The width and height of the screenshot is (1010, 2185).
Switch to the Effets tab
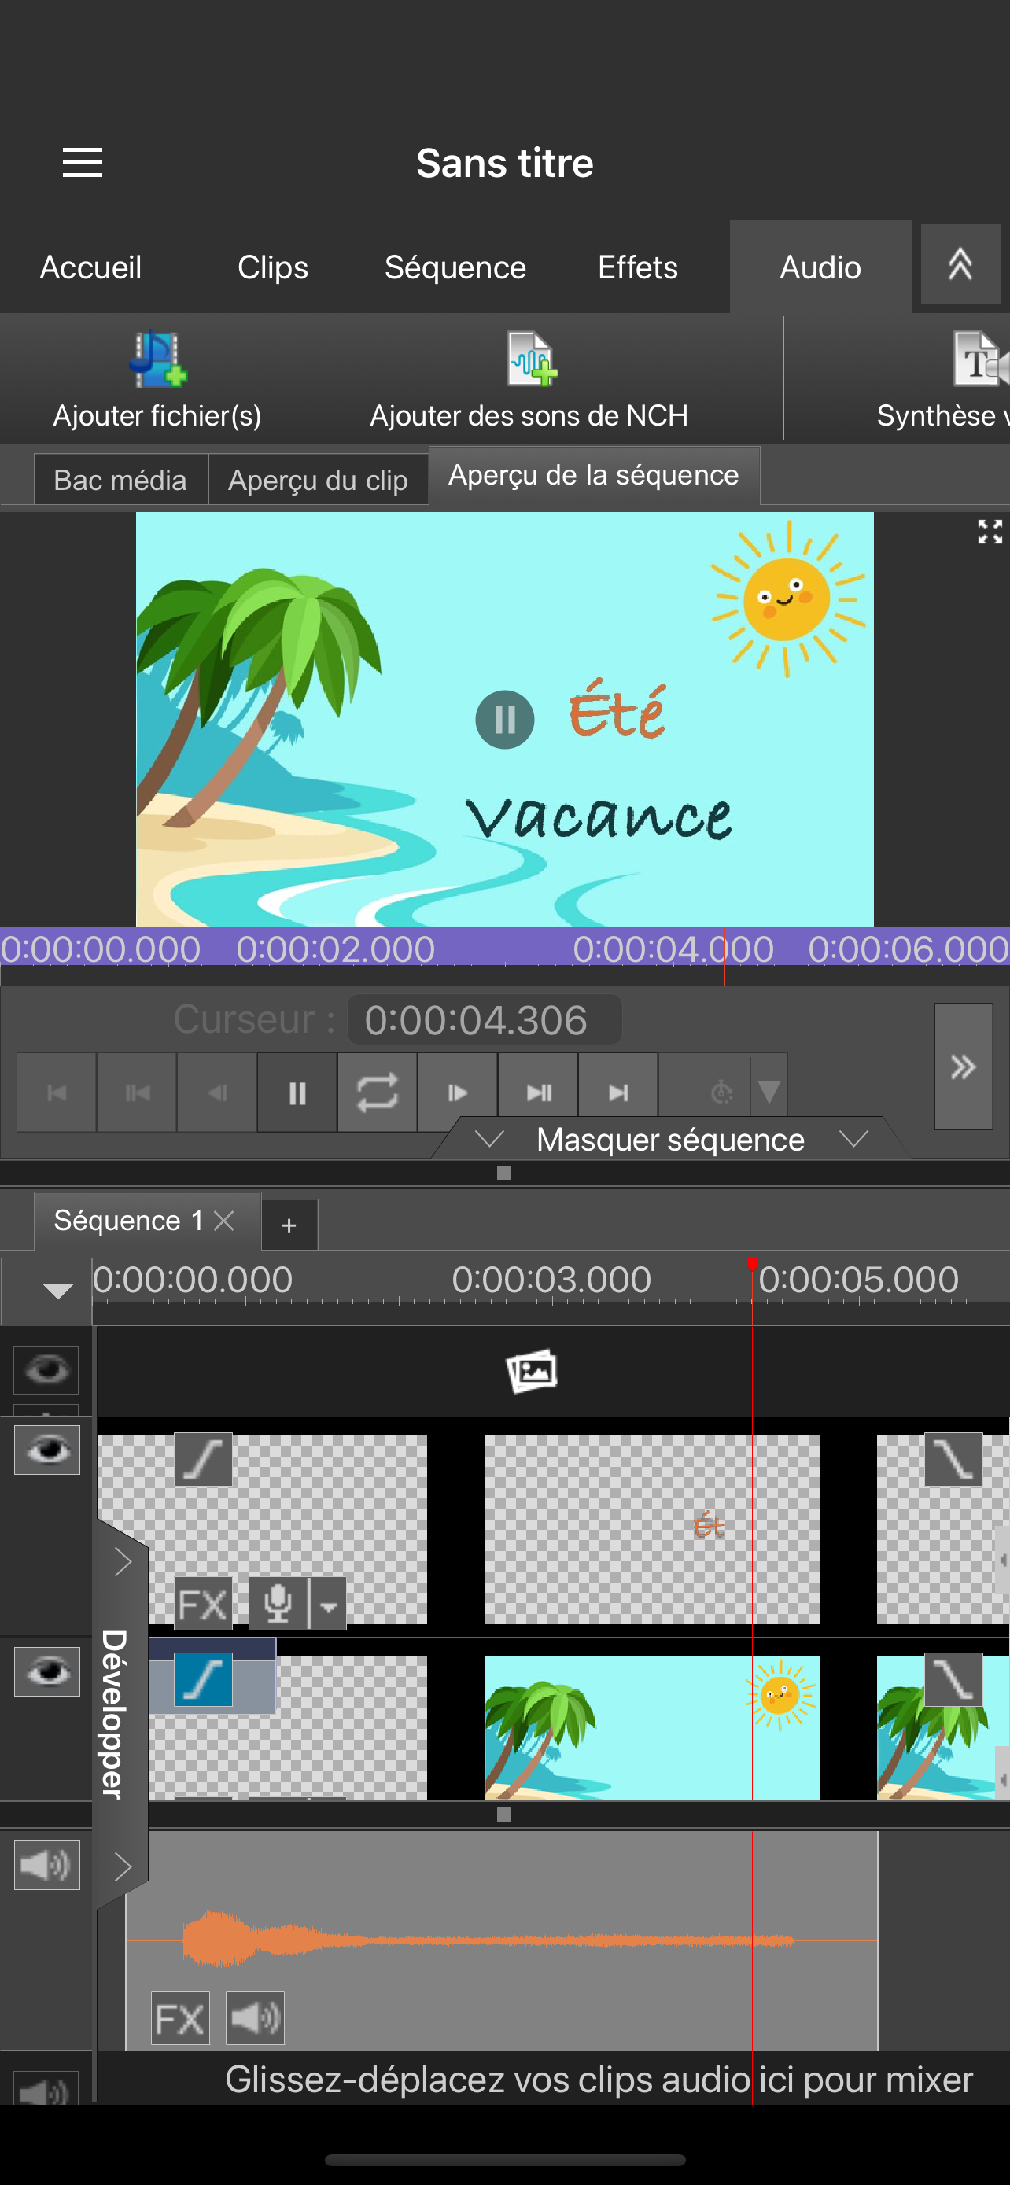click(638, 267)
